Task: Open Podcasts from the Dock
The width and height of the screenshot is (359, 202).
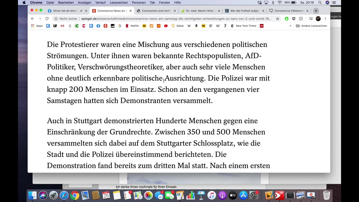Action: click(222, 195)
